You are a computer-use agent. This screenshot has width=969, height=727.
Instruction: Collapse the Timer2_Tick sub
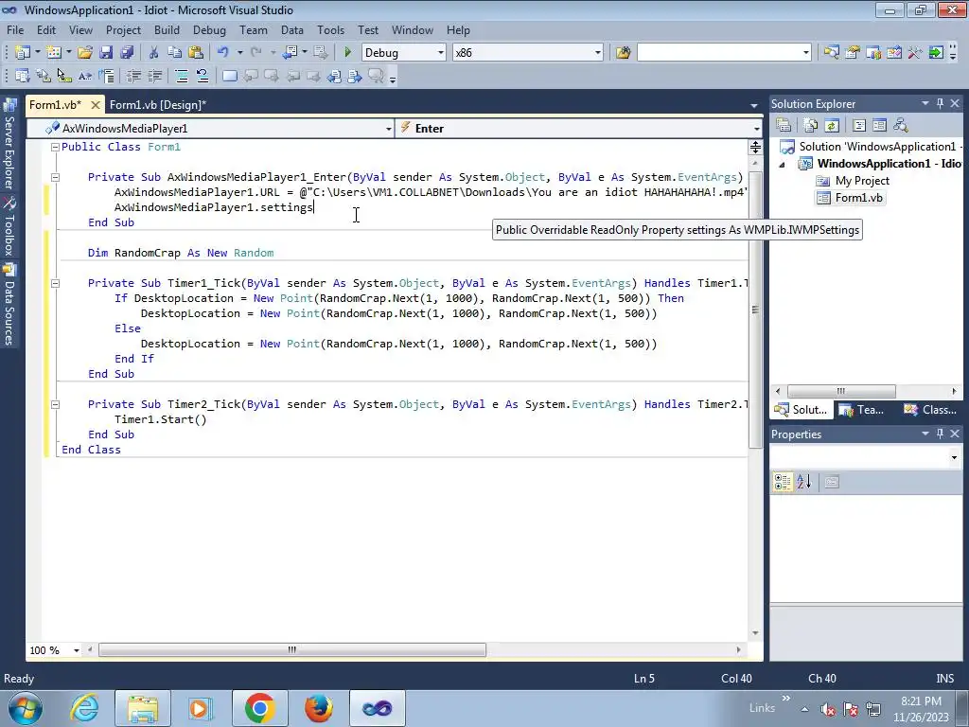pos(55,404)
